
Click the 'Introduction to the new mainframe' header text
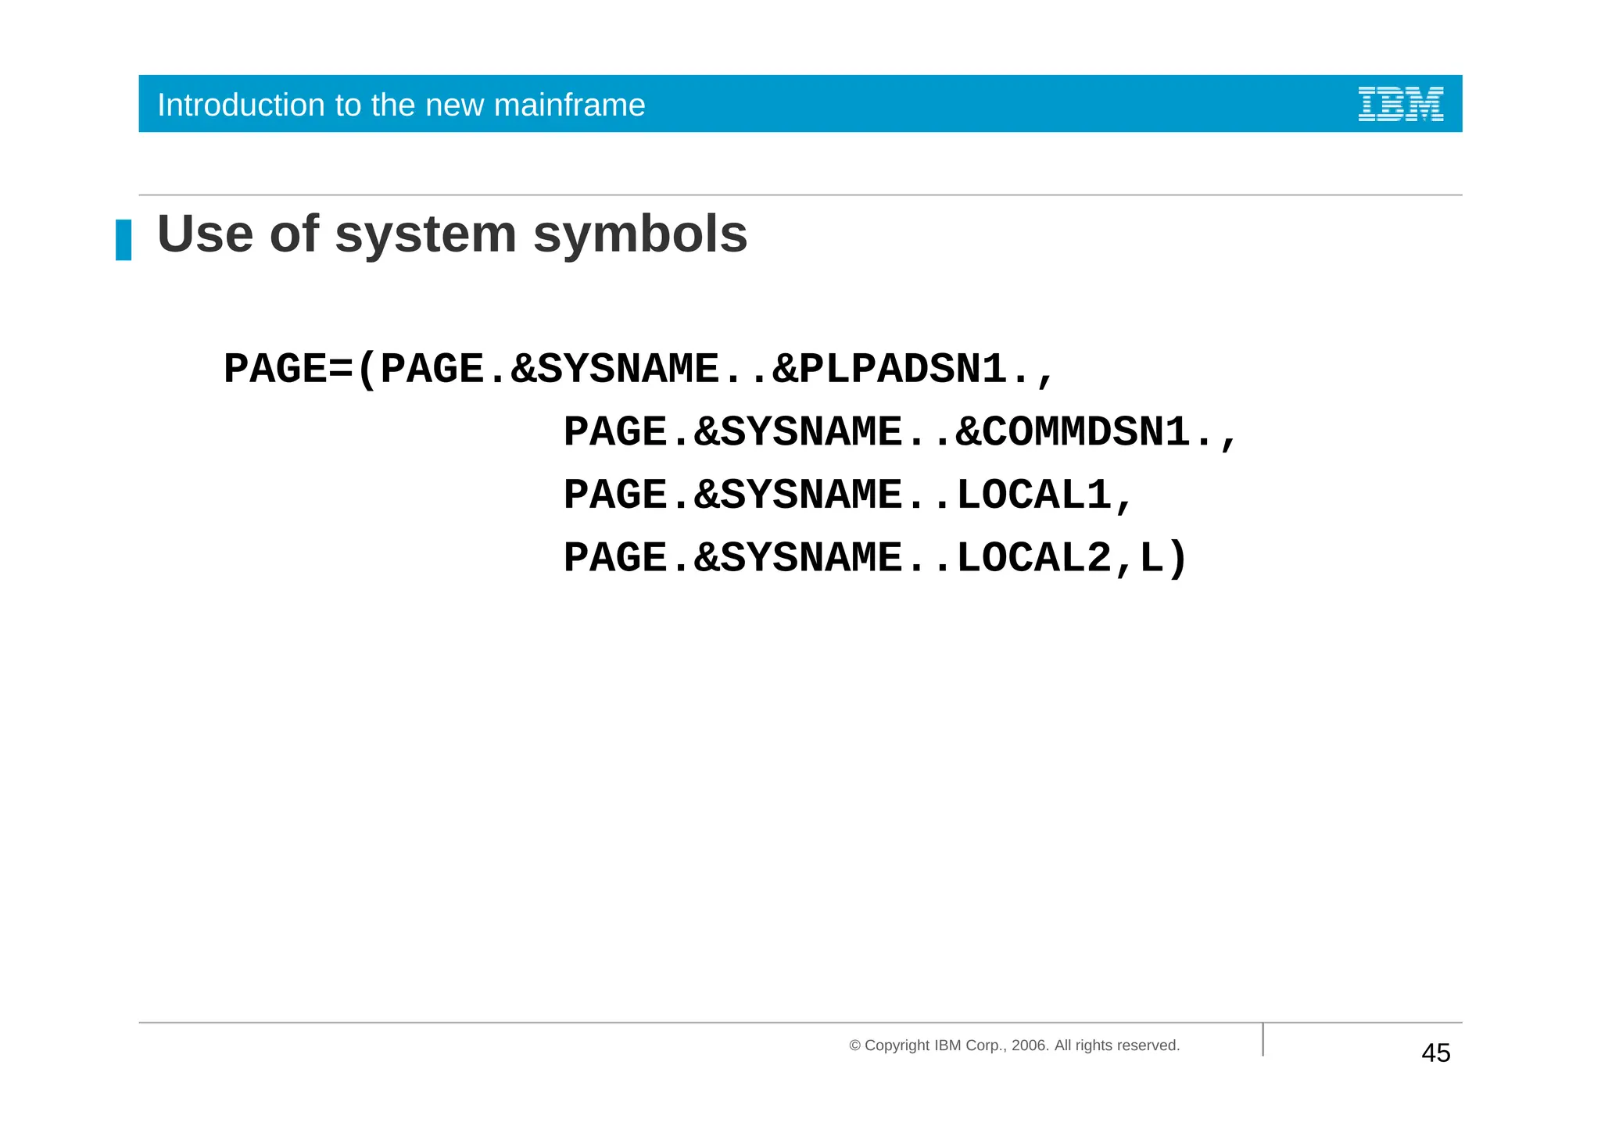pyautogui.click(x=401, y=105)
